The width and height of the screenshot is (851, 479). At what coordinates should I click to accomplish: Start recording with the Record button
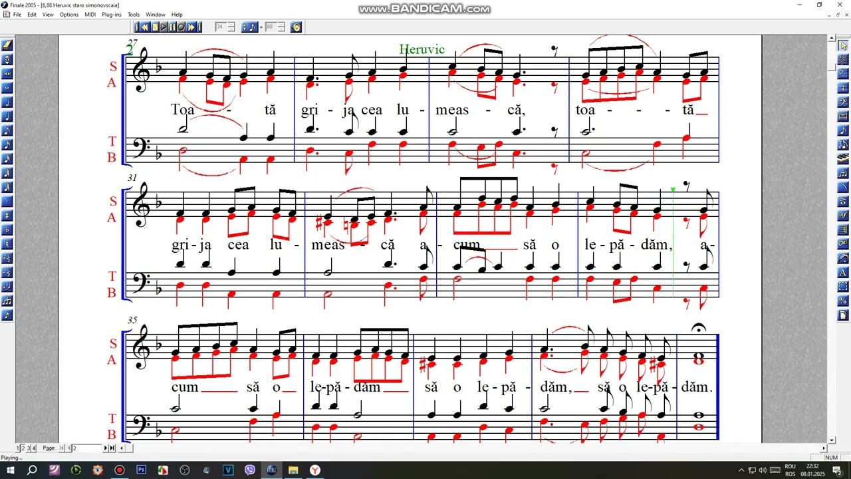[x=181, y=27]
